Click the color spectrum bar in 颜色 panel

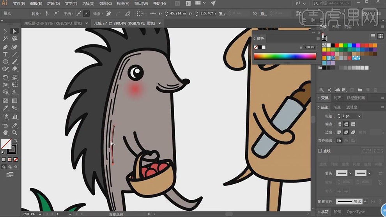(285, 56)
